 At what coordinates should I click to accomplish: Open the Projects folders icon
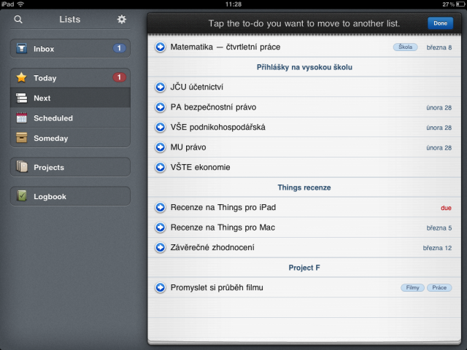[x=22, y=167]
